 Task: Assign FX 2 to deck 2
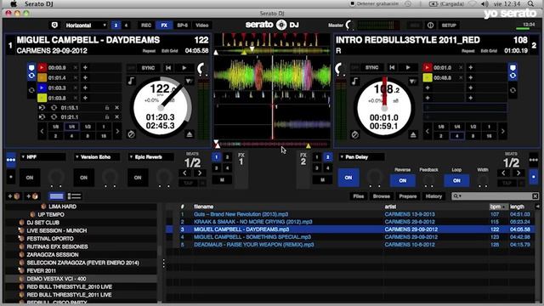327,157
